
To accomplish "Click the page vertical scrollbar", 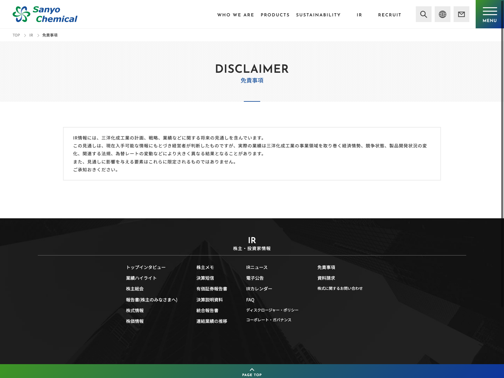I will tap(502, 126).
